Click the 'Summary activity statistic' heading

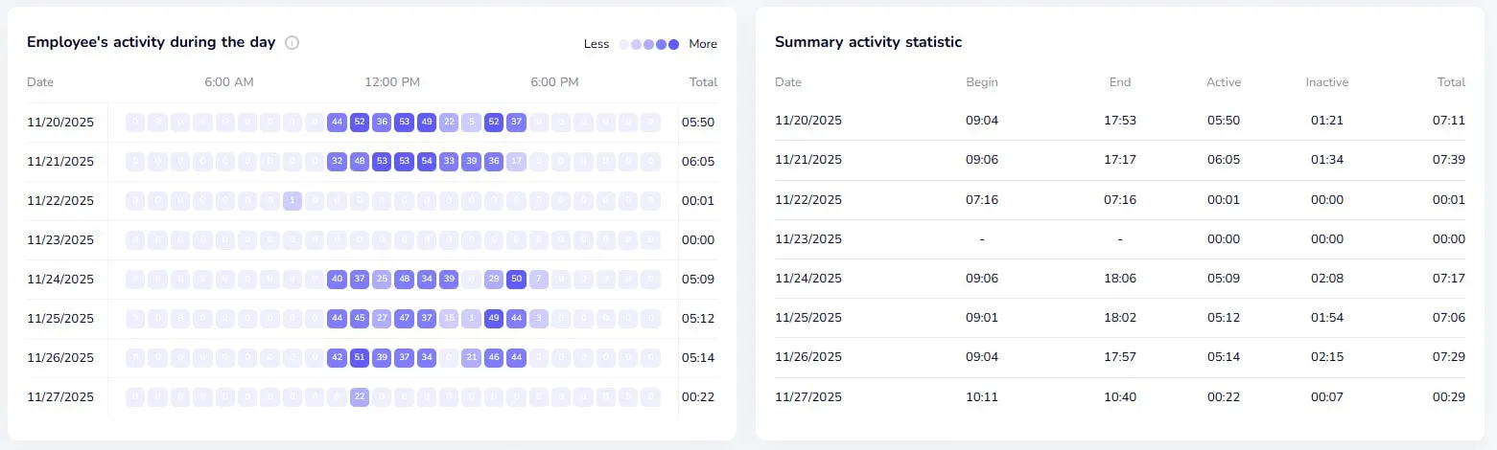coord(868,42)
